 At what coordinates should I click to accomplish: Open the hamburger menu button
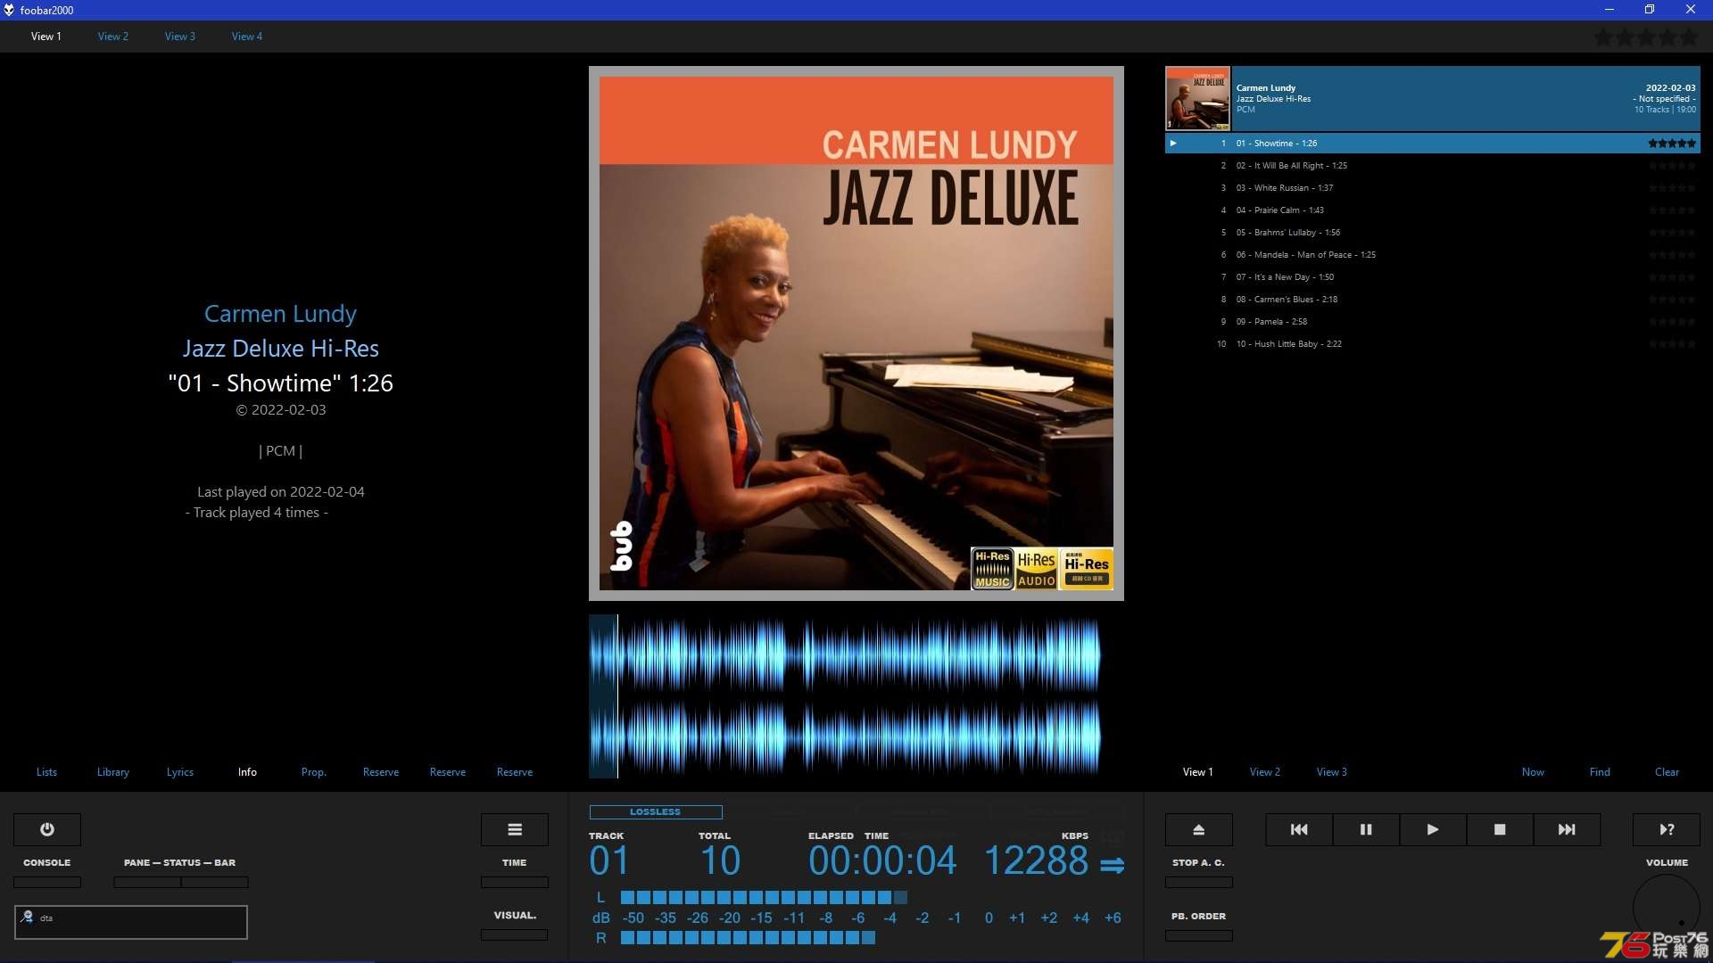pyautogui.click(x=515, y=829)
